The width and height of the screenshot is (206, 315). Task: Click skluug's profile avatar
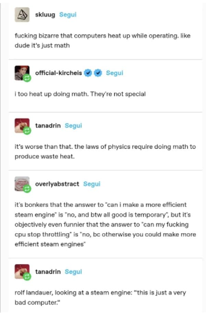point(22,15)
